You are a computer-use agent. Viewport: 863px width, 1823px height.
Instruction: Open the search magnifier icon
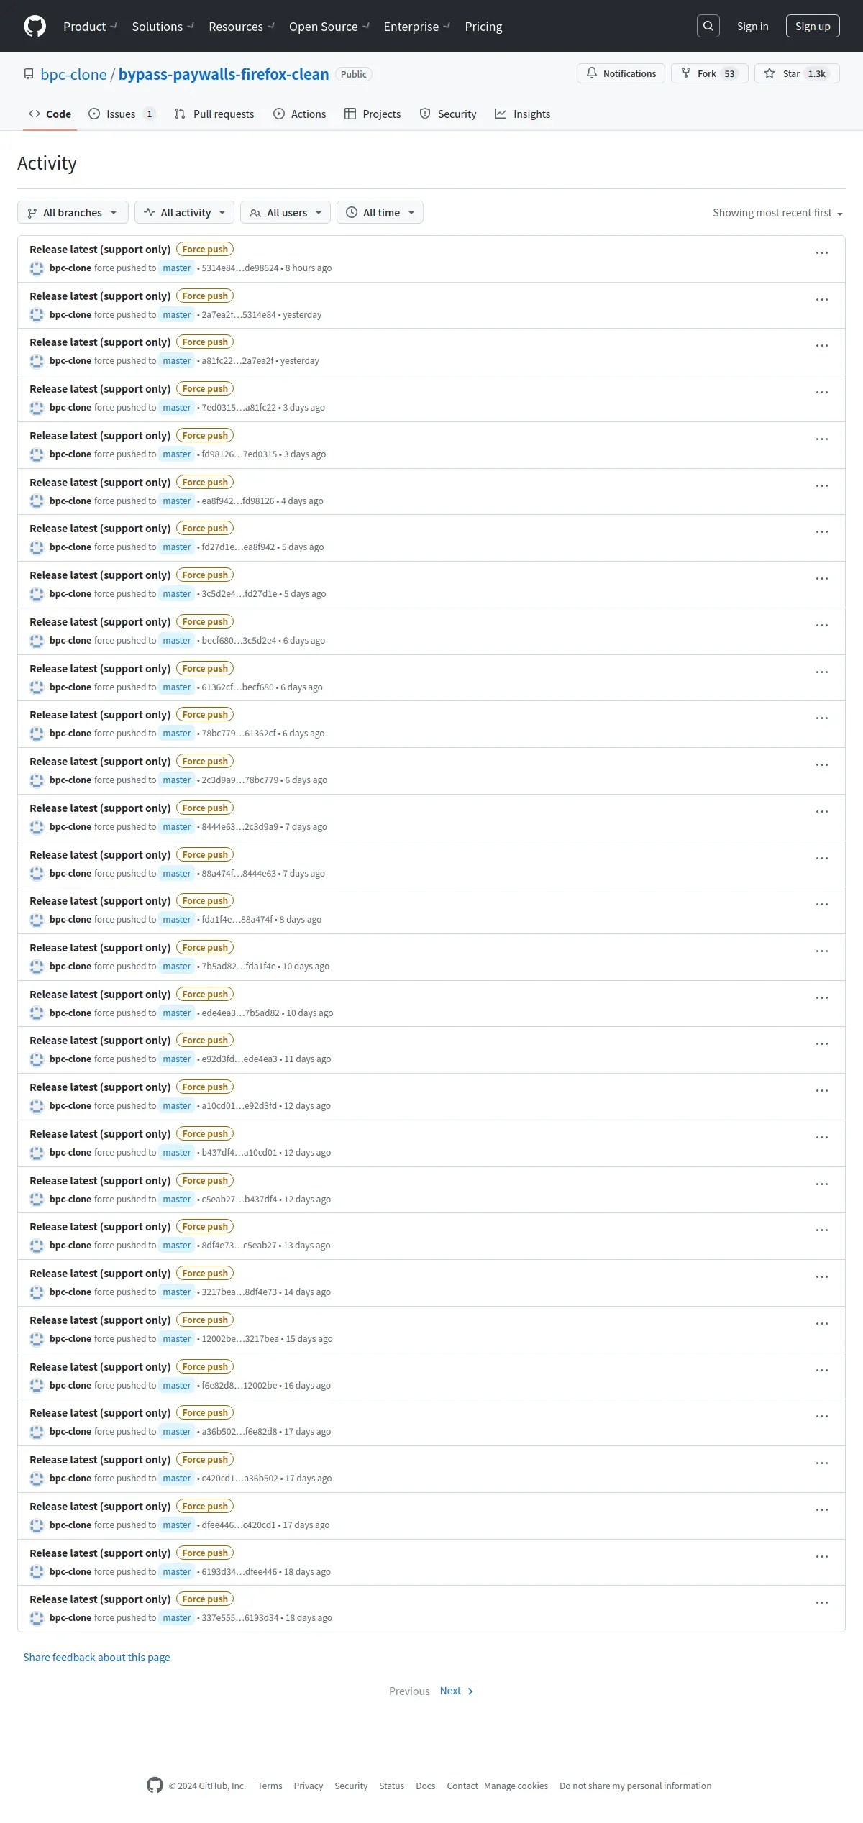tap(708, 26)
